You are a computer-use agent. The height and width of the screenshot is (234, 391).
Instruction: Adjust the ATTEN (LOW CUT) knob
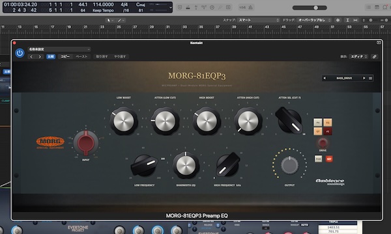pyautogui.click(x=165, y=121)
